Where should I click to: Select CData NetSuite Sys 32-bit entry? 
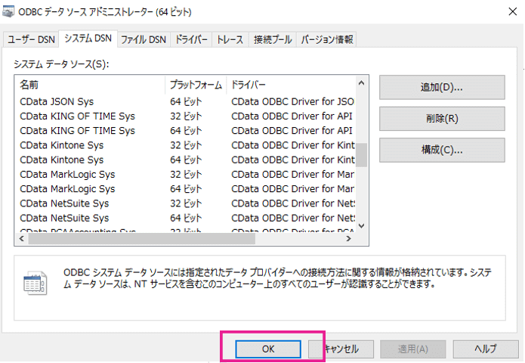pos(185,203)
